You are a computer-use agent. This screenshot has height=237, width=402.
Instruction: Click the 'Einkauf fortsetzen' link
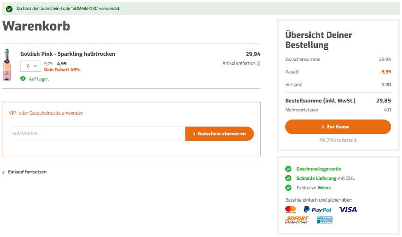pyautogui.click(x=27, y=172)
